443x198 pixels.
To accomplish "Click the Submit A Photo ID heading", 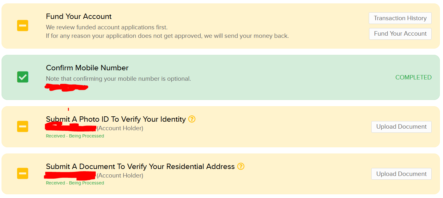I will coord(116,119).
